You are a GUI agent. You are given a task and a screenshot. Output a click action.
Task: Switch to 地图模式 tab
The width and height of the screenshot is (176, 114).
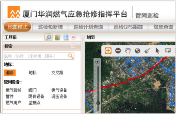17,27
